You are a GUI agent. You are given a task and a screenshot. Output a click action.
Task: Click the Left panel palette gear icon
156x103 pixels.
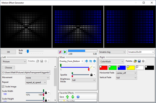(x=46, y=61)
